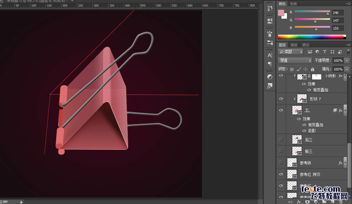Image resolution: width=352 pixels, height=204 pixels.
Task: Select the 参考红 拷贝 layer name
Action: click(310, 174)
